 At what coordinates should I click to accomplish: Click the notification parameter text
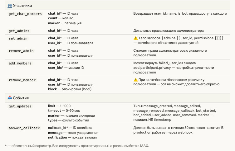click(58, 137)
